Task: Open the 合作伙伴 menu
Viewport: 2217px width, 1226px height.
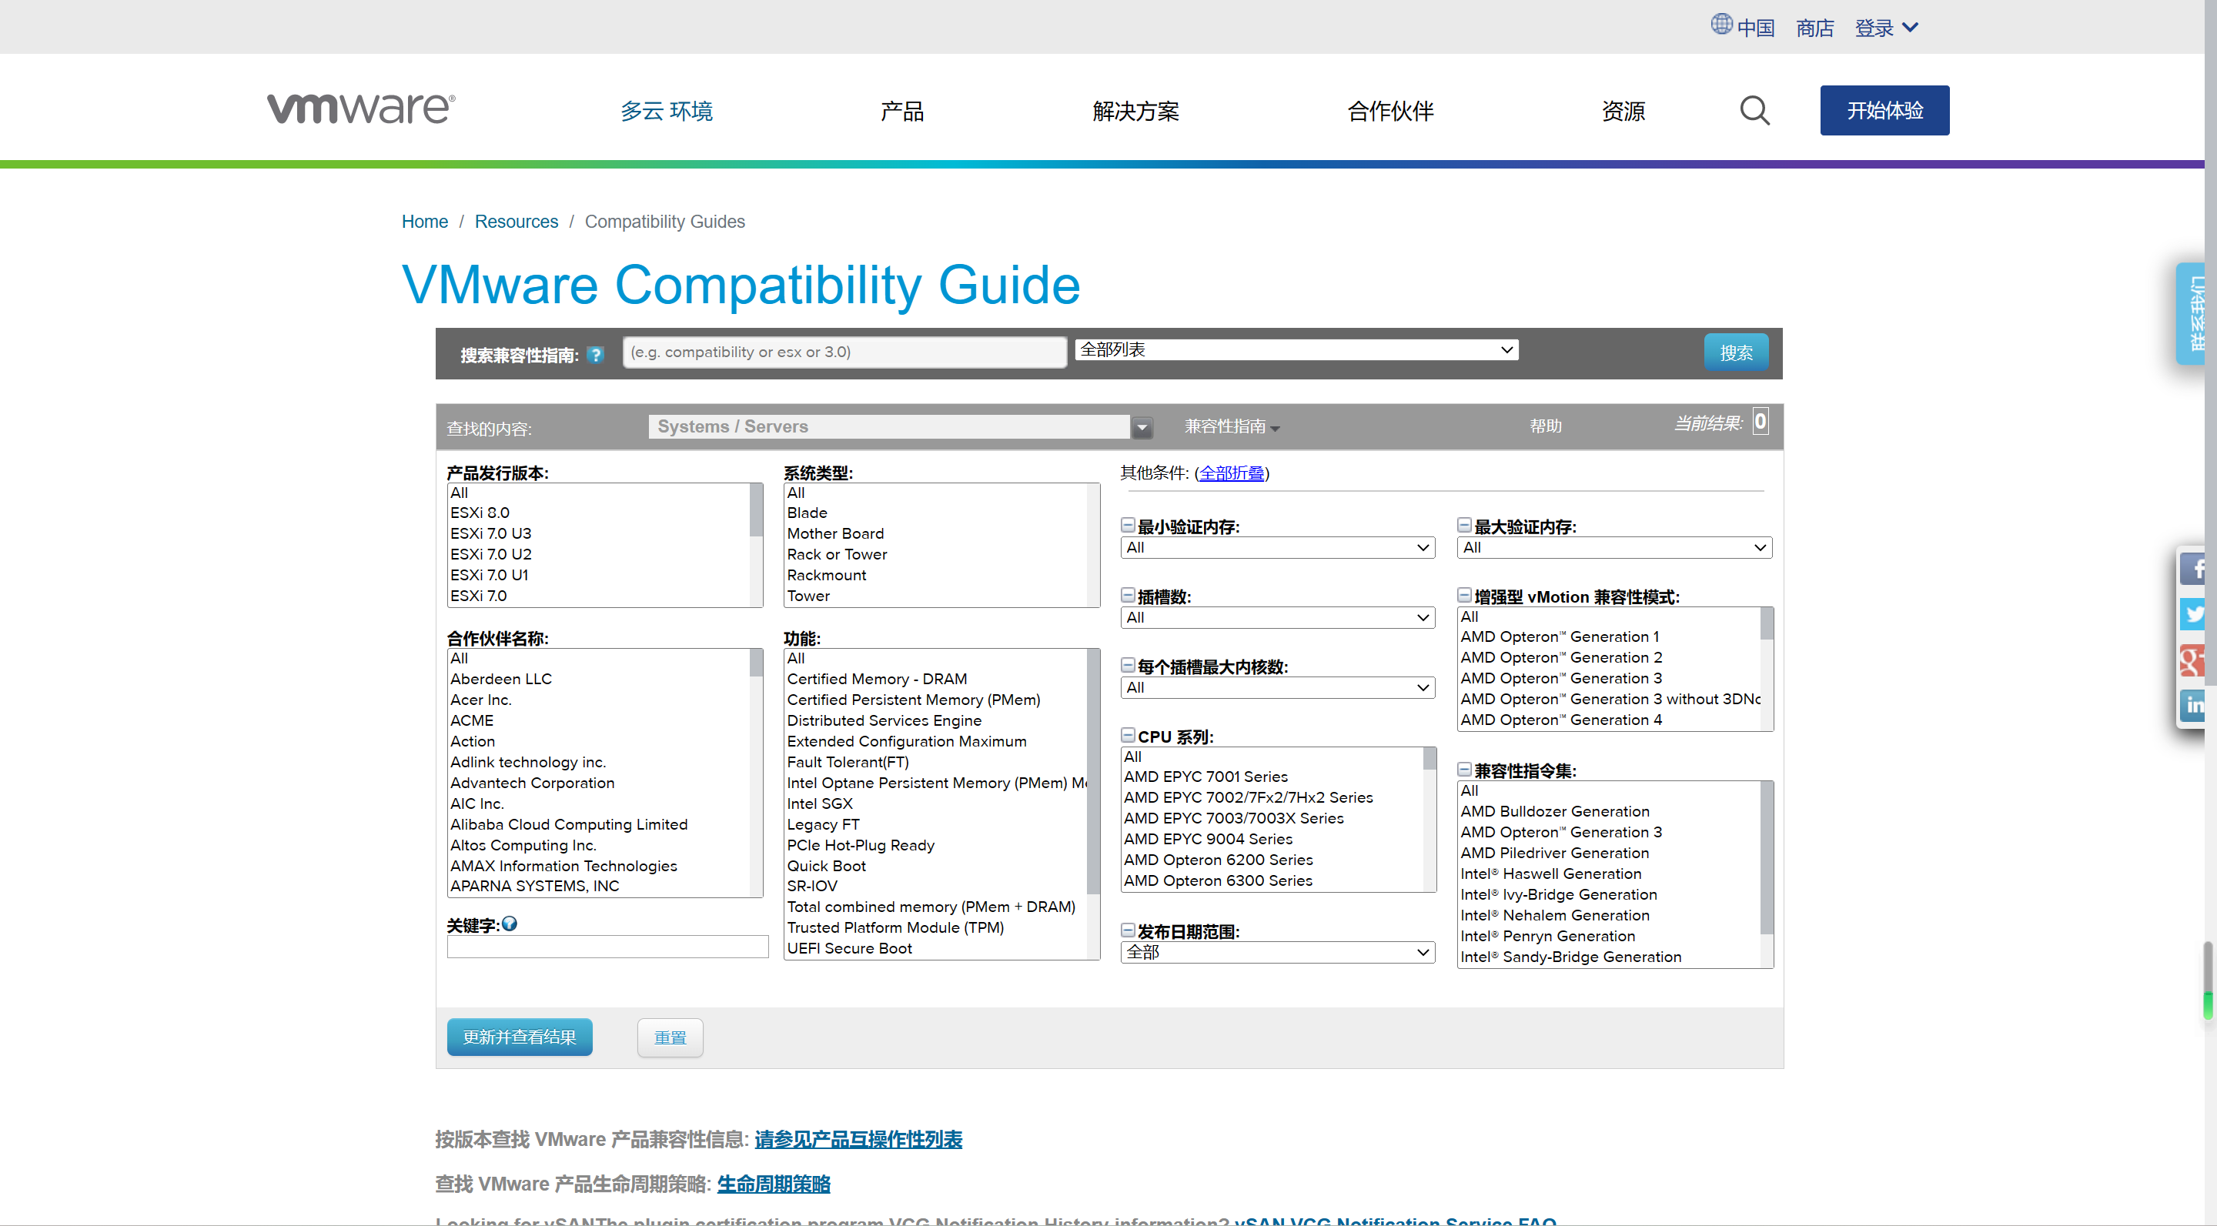Action: [x=1390, y=111]
